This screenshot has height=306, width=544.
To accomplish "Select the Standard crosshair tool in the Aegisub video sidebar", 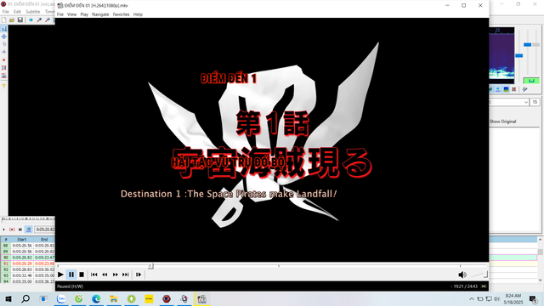I will coord(3,29).
